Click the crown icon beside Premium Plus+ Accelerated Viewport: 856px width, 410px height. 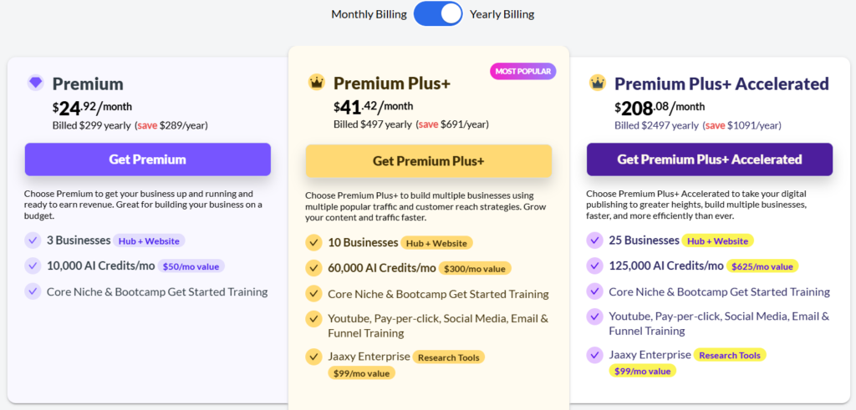pos(597,82)
